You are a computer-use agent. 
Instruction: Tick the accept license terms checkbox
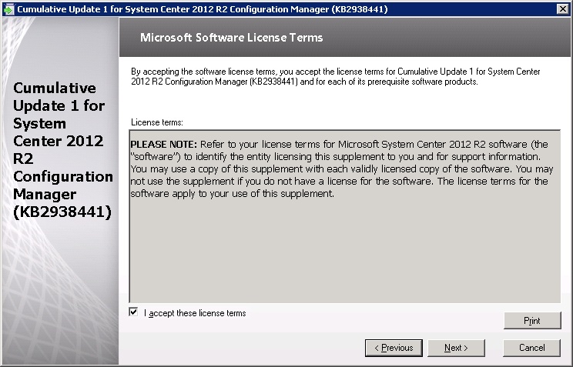(x=134, y=313)
